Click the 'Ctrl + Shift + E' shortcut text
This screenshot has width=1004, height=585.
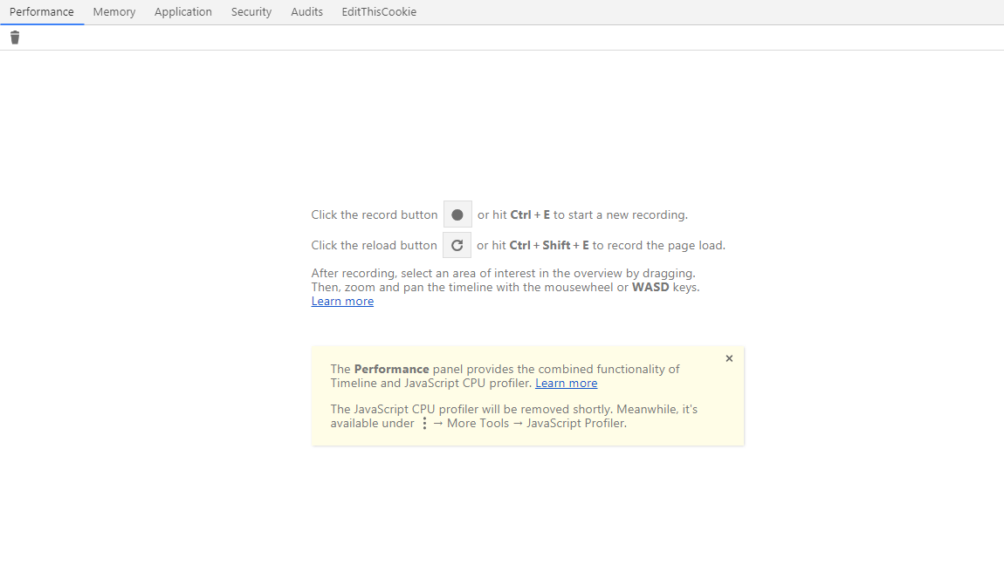(x=549, y=246)
